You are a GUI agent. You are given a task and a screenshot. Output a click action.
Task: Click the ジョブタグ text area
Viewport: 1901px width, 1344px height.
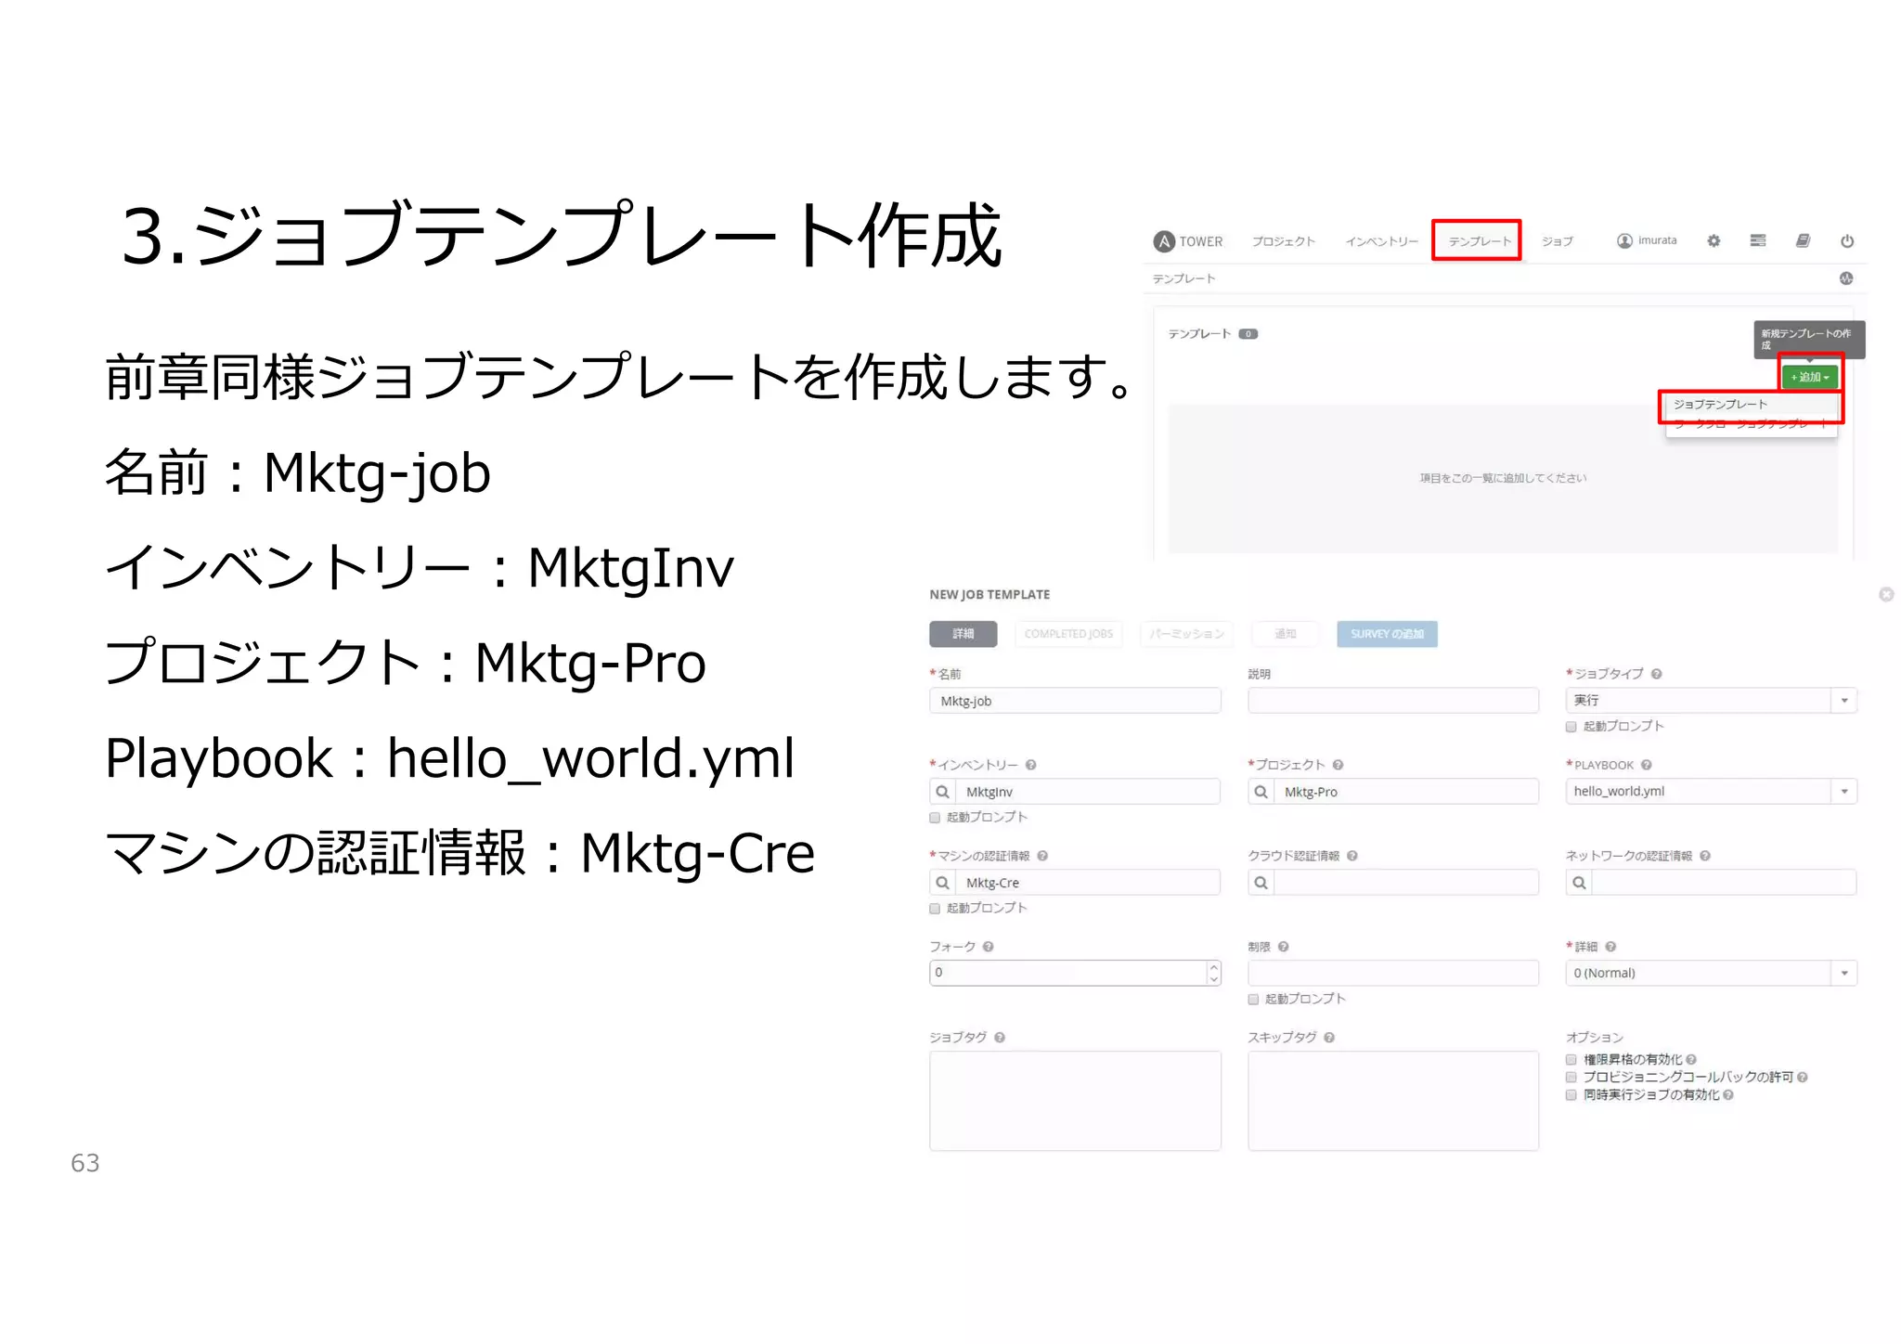[1075, 1101]
